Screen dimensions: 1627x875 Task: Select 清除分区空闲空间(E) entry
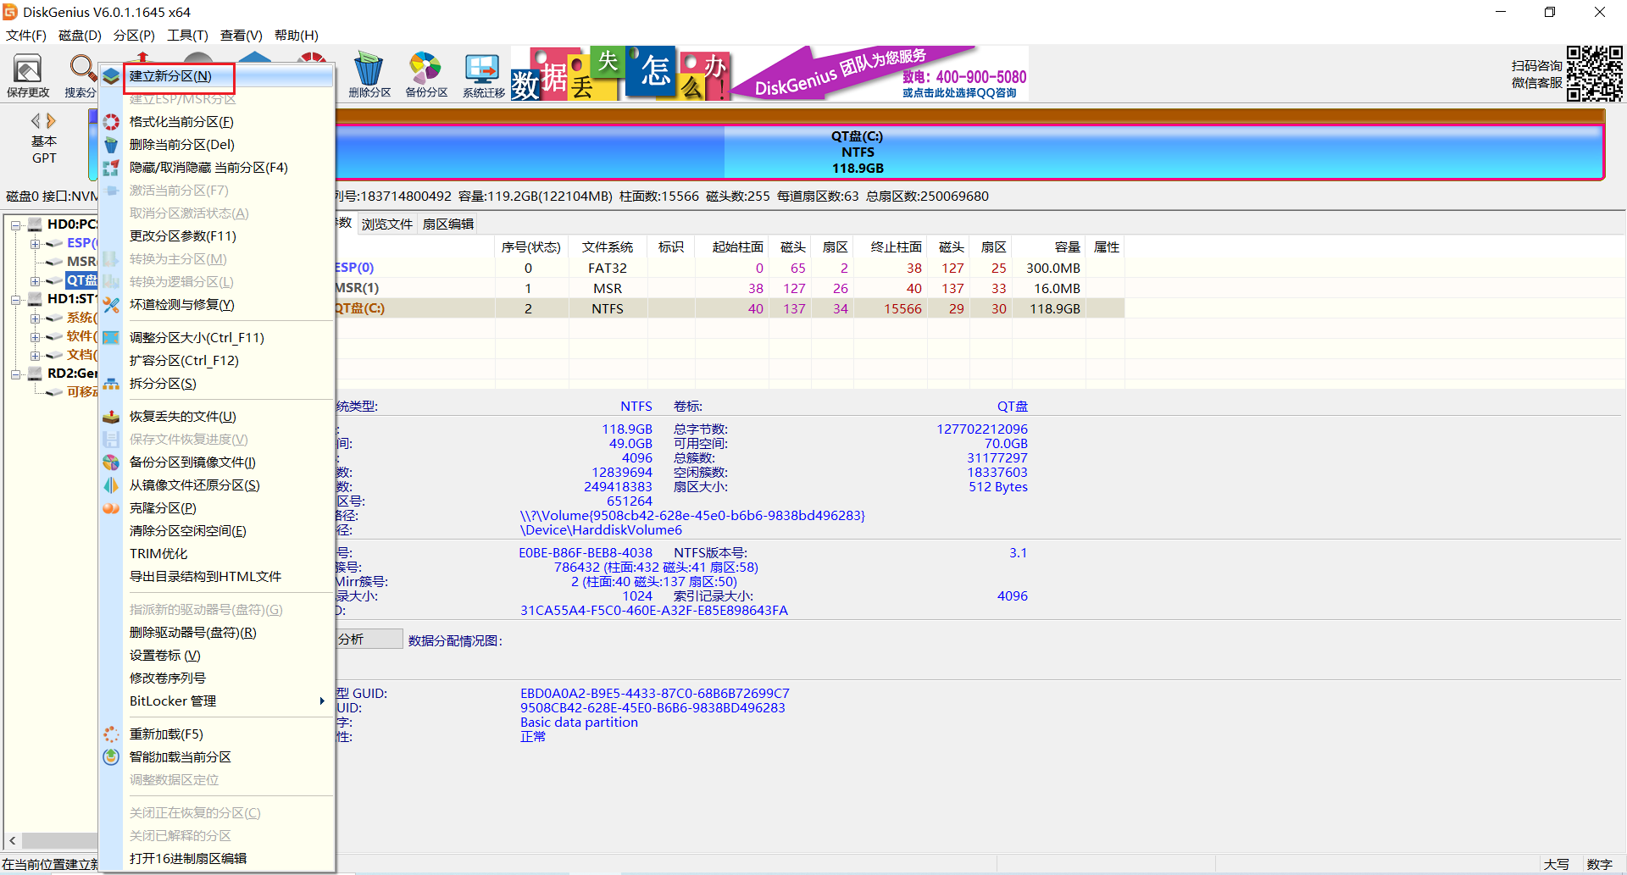click(217, 531)
